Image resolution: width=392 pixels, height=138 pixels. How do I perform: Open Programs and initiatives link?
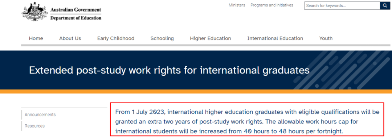point(272,5)
